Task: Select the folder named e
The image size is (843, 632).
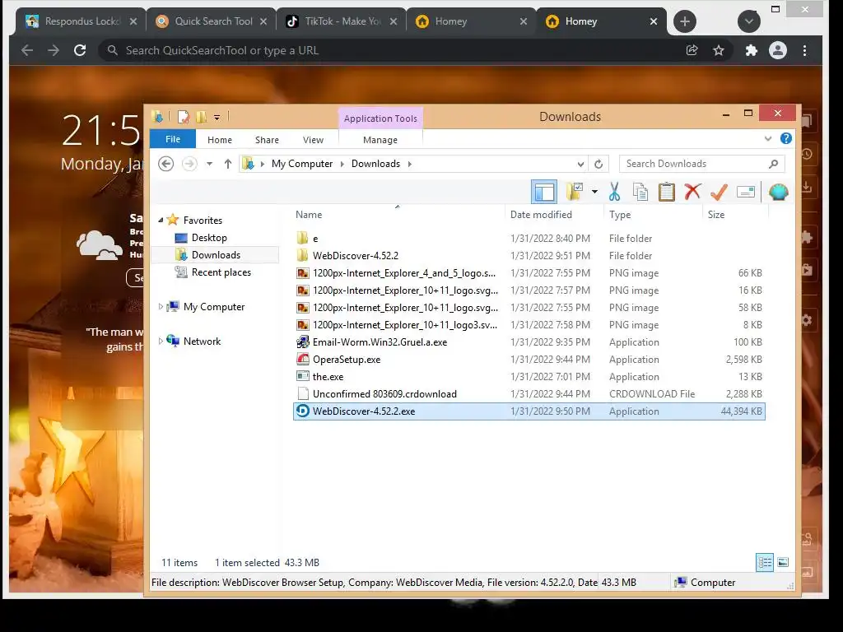Action: pos(529,238)
